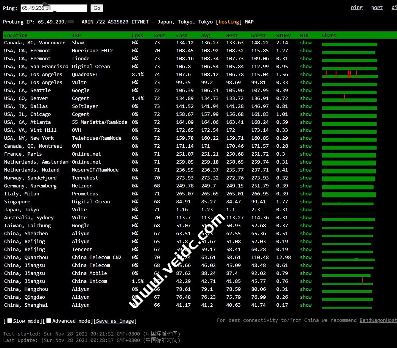Show MTR for Singapore Digital Ocean row

click(305, 201)
